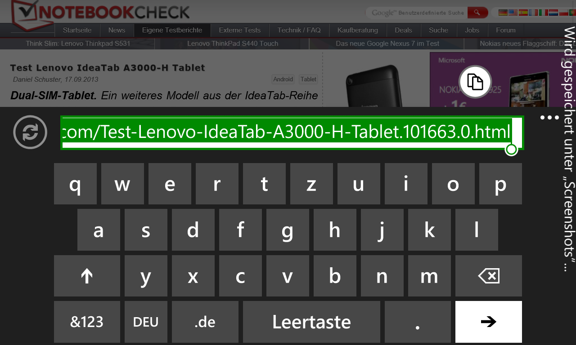
Task: Open the Eigene Testberichte tab
Action: [x=172, y=30]
